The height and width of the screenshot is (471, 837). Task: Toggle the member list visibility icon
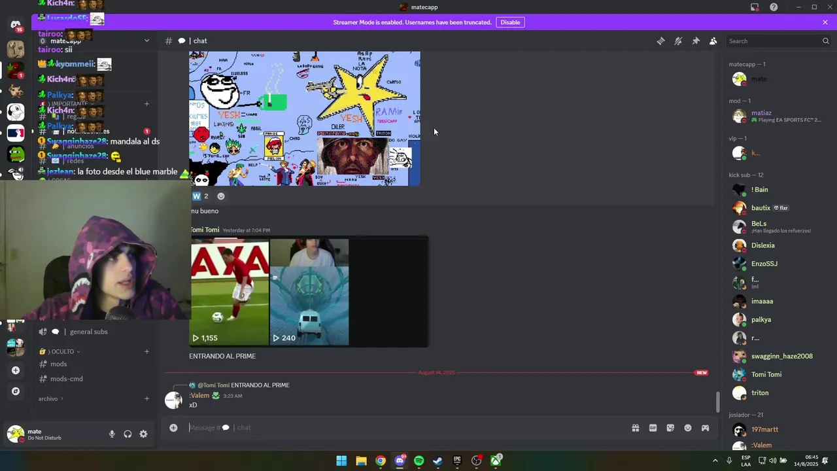click(713, 41)
